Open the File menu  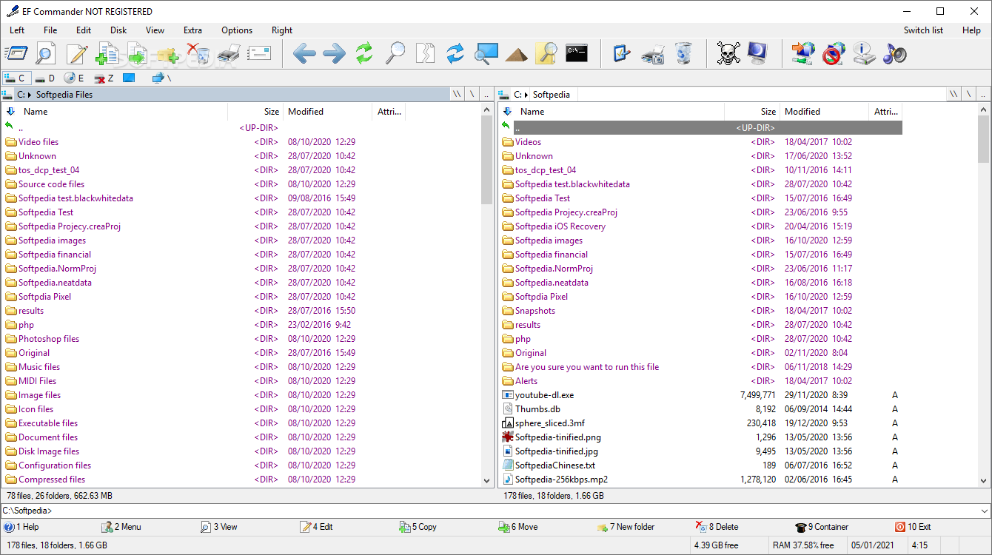tap(50, 30)
